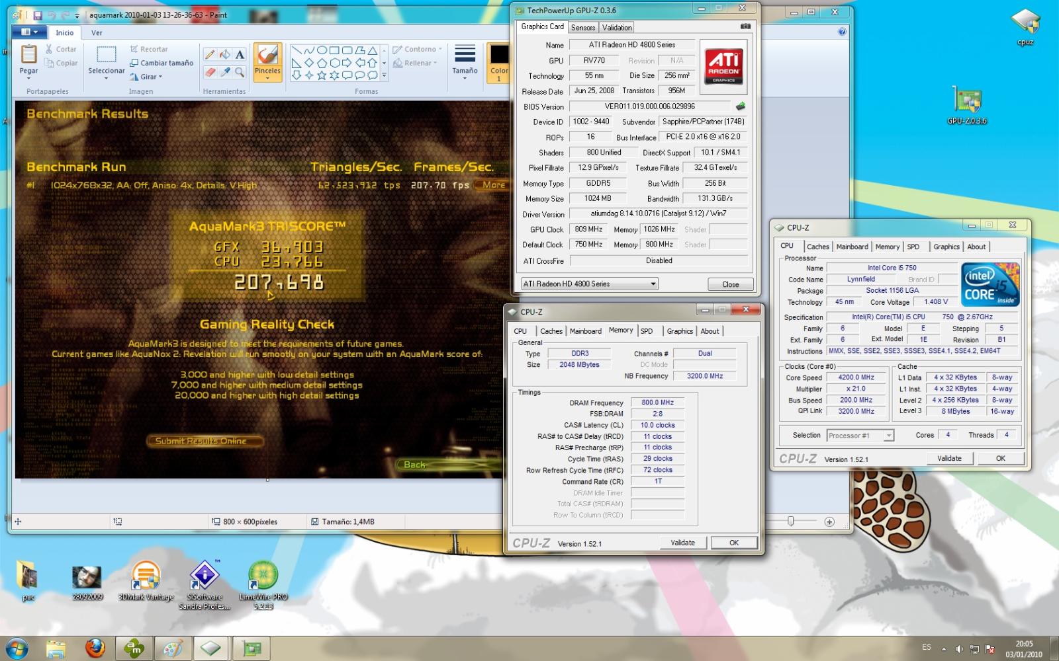
Task: Select the five-point star shape
Action: (x=322, y=75)
